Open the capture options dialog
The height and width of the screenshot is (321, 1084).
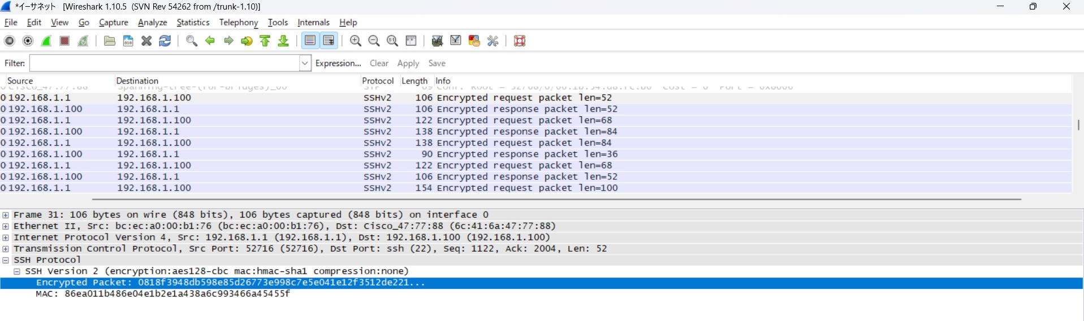[x=28, y=41]
